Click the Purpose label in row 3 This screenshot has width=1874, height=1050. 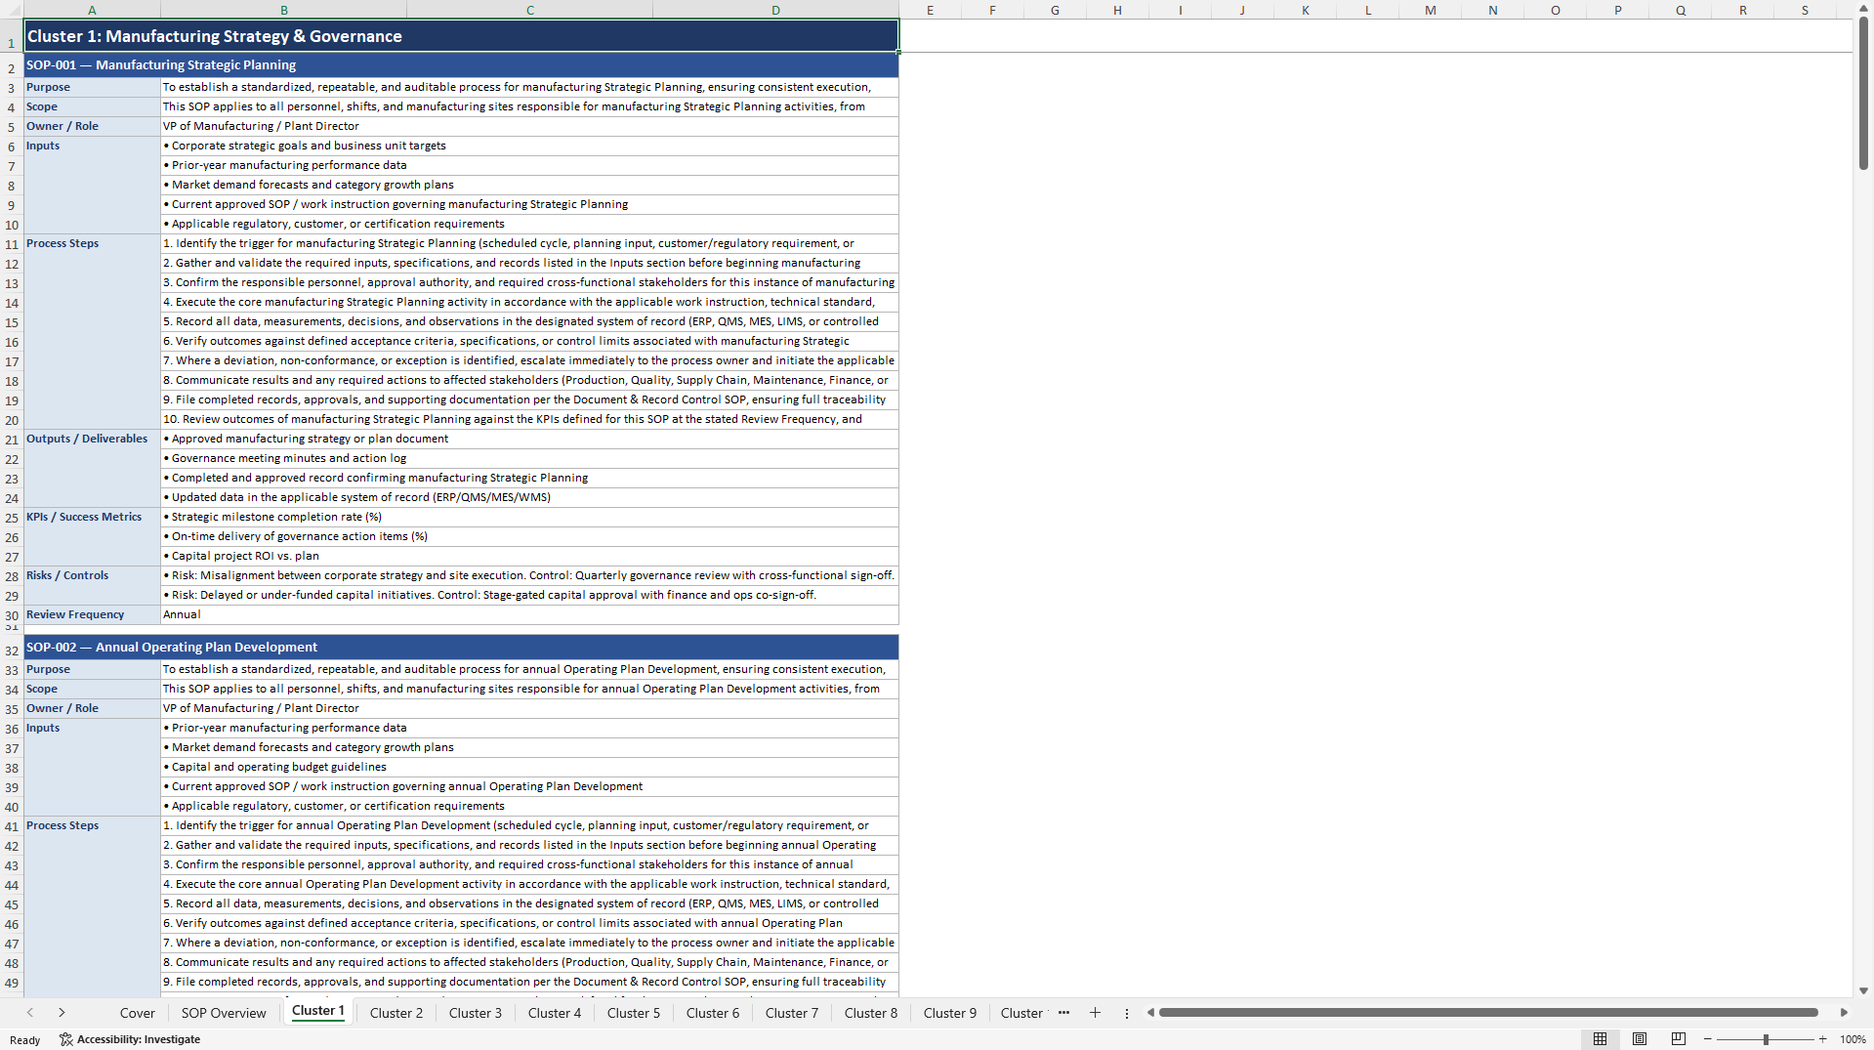(92, 88)
